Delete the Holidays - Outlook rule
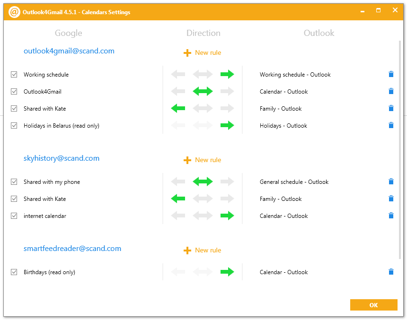This screenshot has width=407, height=320. point(391,126)
